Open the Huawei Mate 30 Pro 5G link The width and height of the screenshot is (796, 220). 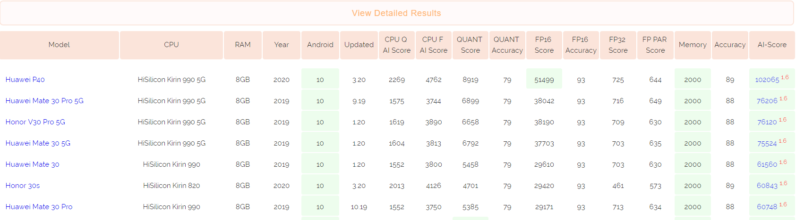point(44,101)
